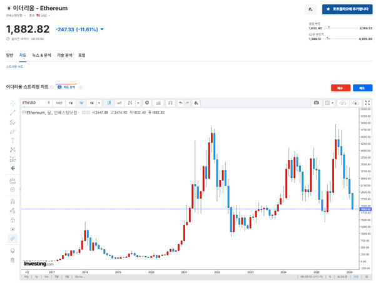This screenshot has height=283, width=376.
Task: Click the ETH/USD symbol search field
Action: [34, 102]
